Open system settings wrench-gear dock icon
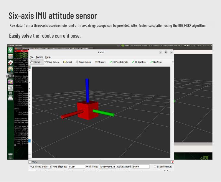This screenshot has height=182, width=221. (10, 62)
